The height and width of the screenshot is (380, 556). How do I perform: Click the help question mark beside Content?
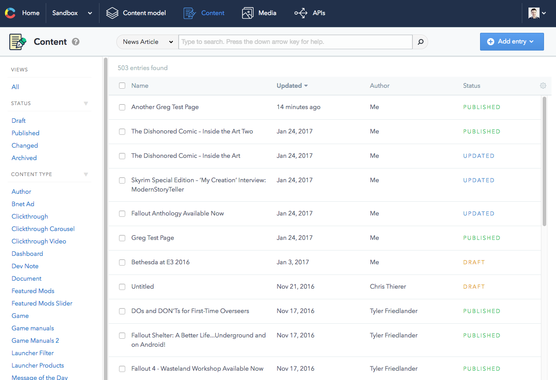pos(76,42)
